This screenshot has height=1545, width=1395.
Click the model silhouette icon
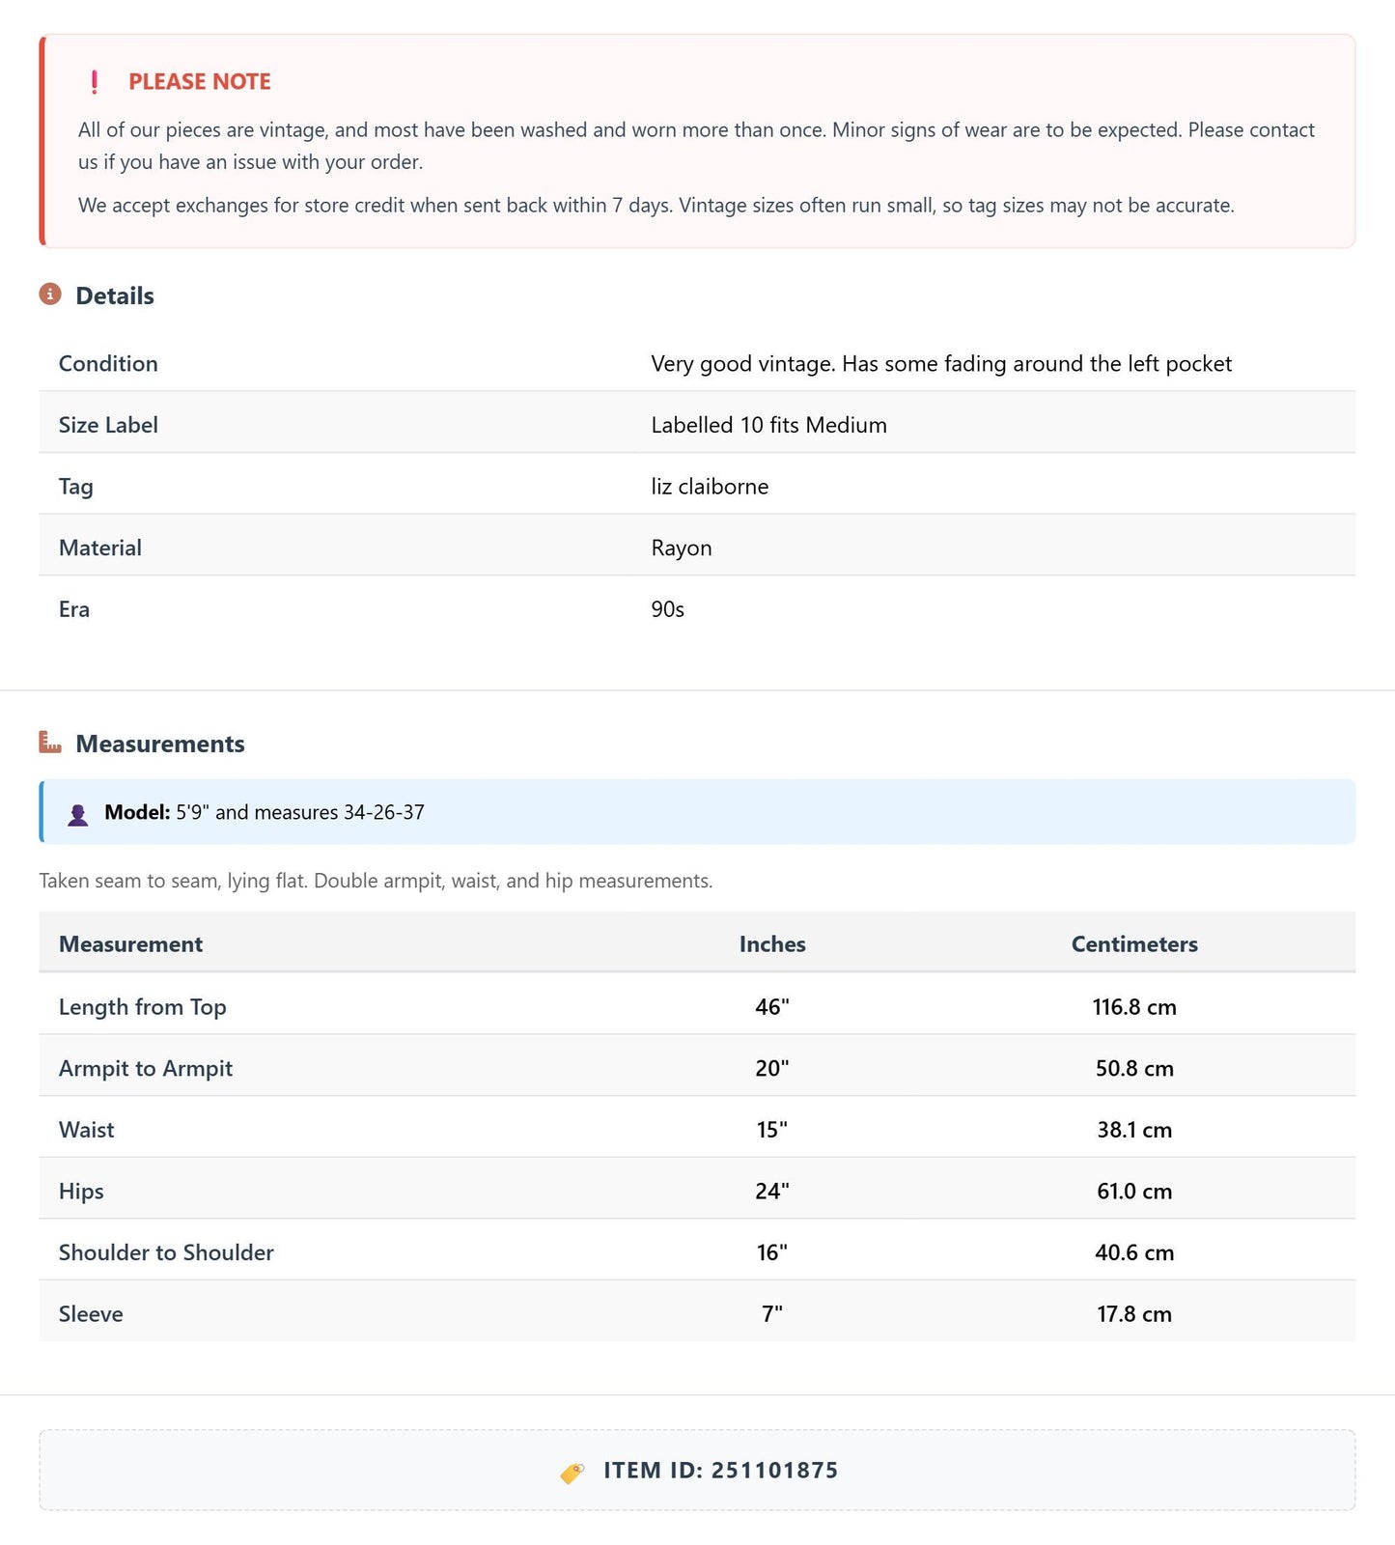point(78,814)
